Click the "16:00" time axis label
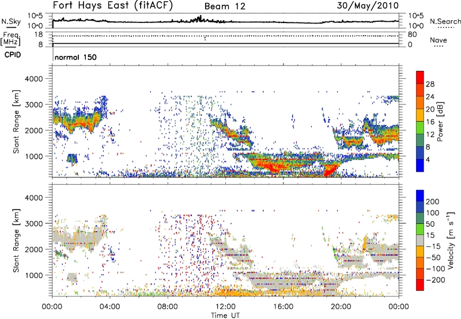461x319 pixels. coord(283,307)
